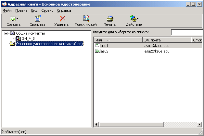The height and width of the screenshot is (136, 204).
Task: Click the asu1@ksue.edu email cell
Action: pyautogui.click(x=157, y=46)
